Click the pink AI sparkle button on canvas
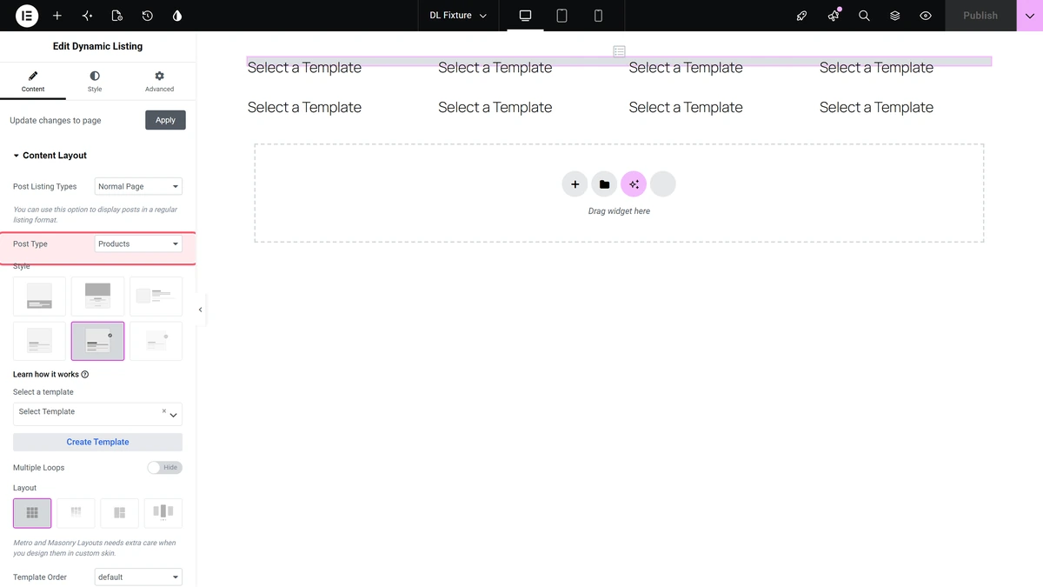This screenshot has width=1043, height=587. tap(634, 184)
